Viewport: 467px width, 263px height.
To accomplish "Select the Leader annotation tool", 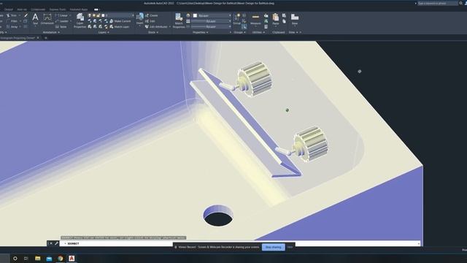I will (x=62, y=21).
